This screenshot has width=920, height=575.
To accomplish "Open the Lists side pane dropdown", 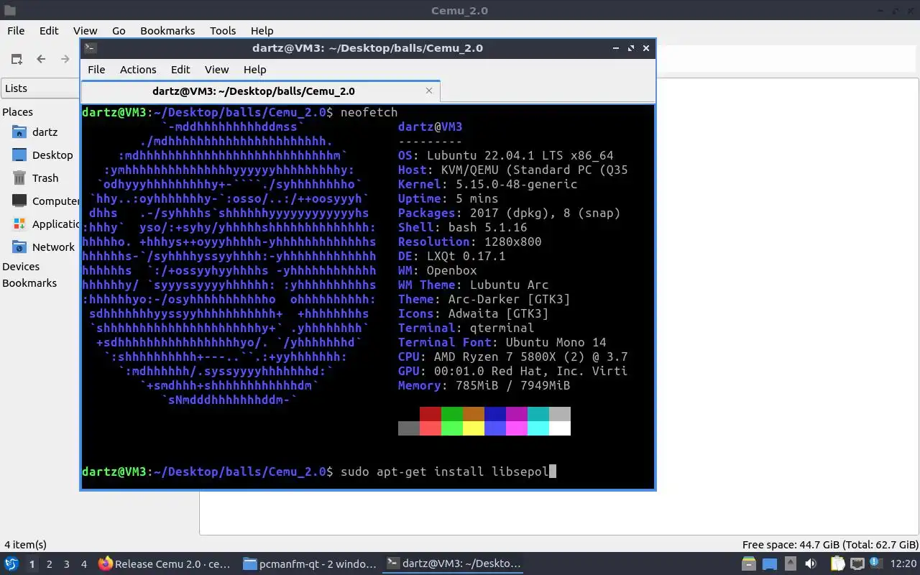I will click(x=41, y=88).
